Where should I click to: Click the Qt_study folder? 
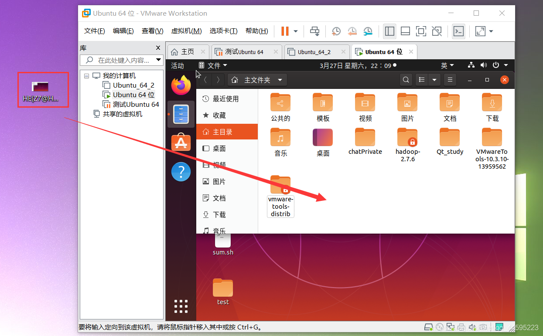450,141
